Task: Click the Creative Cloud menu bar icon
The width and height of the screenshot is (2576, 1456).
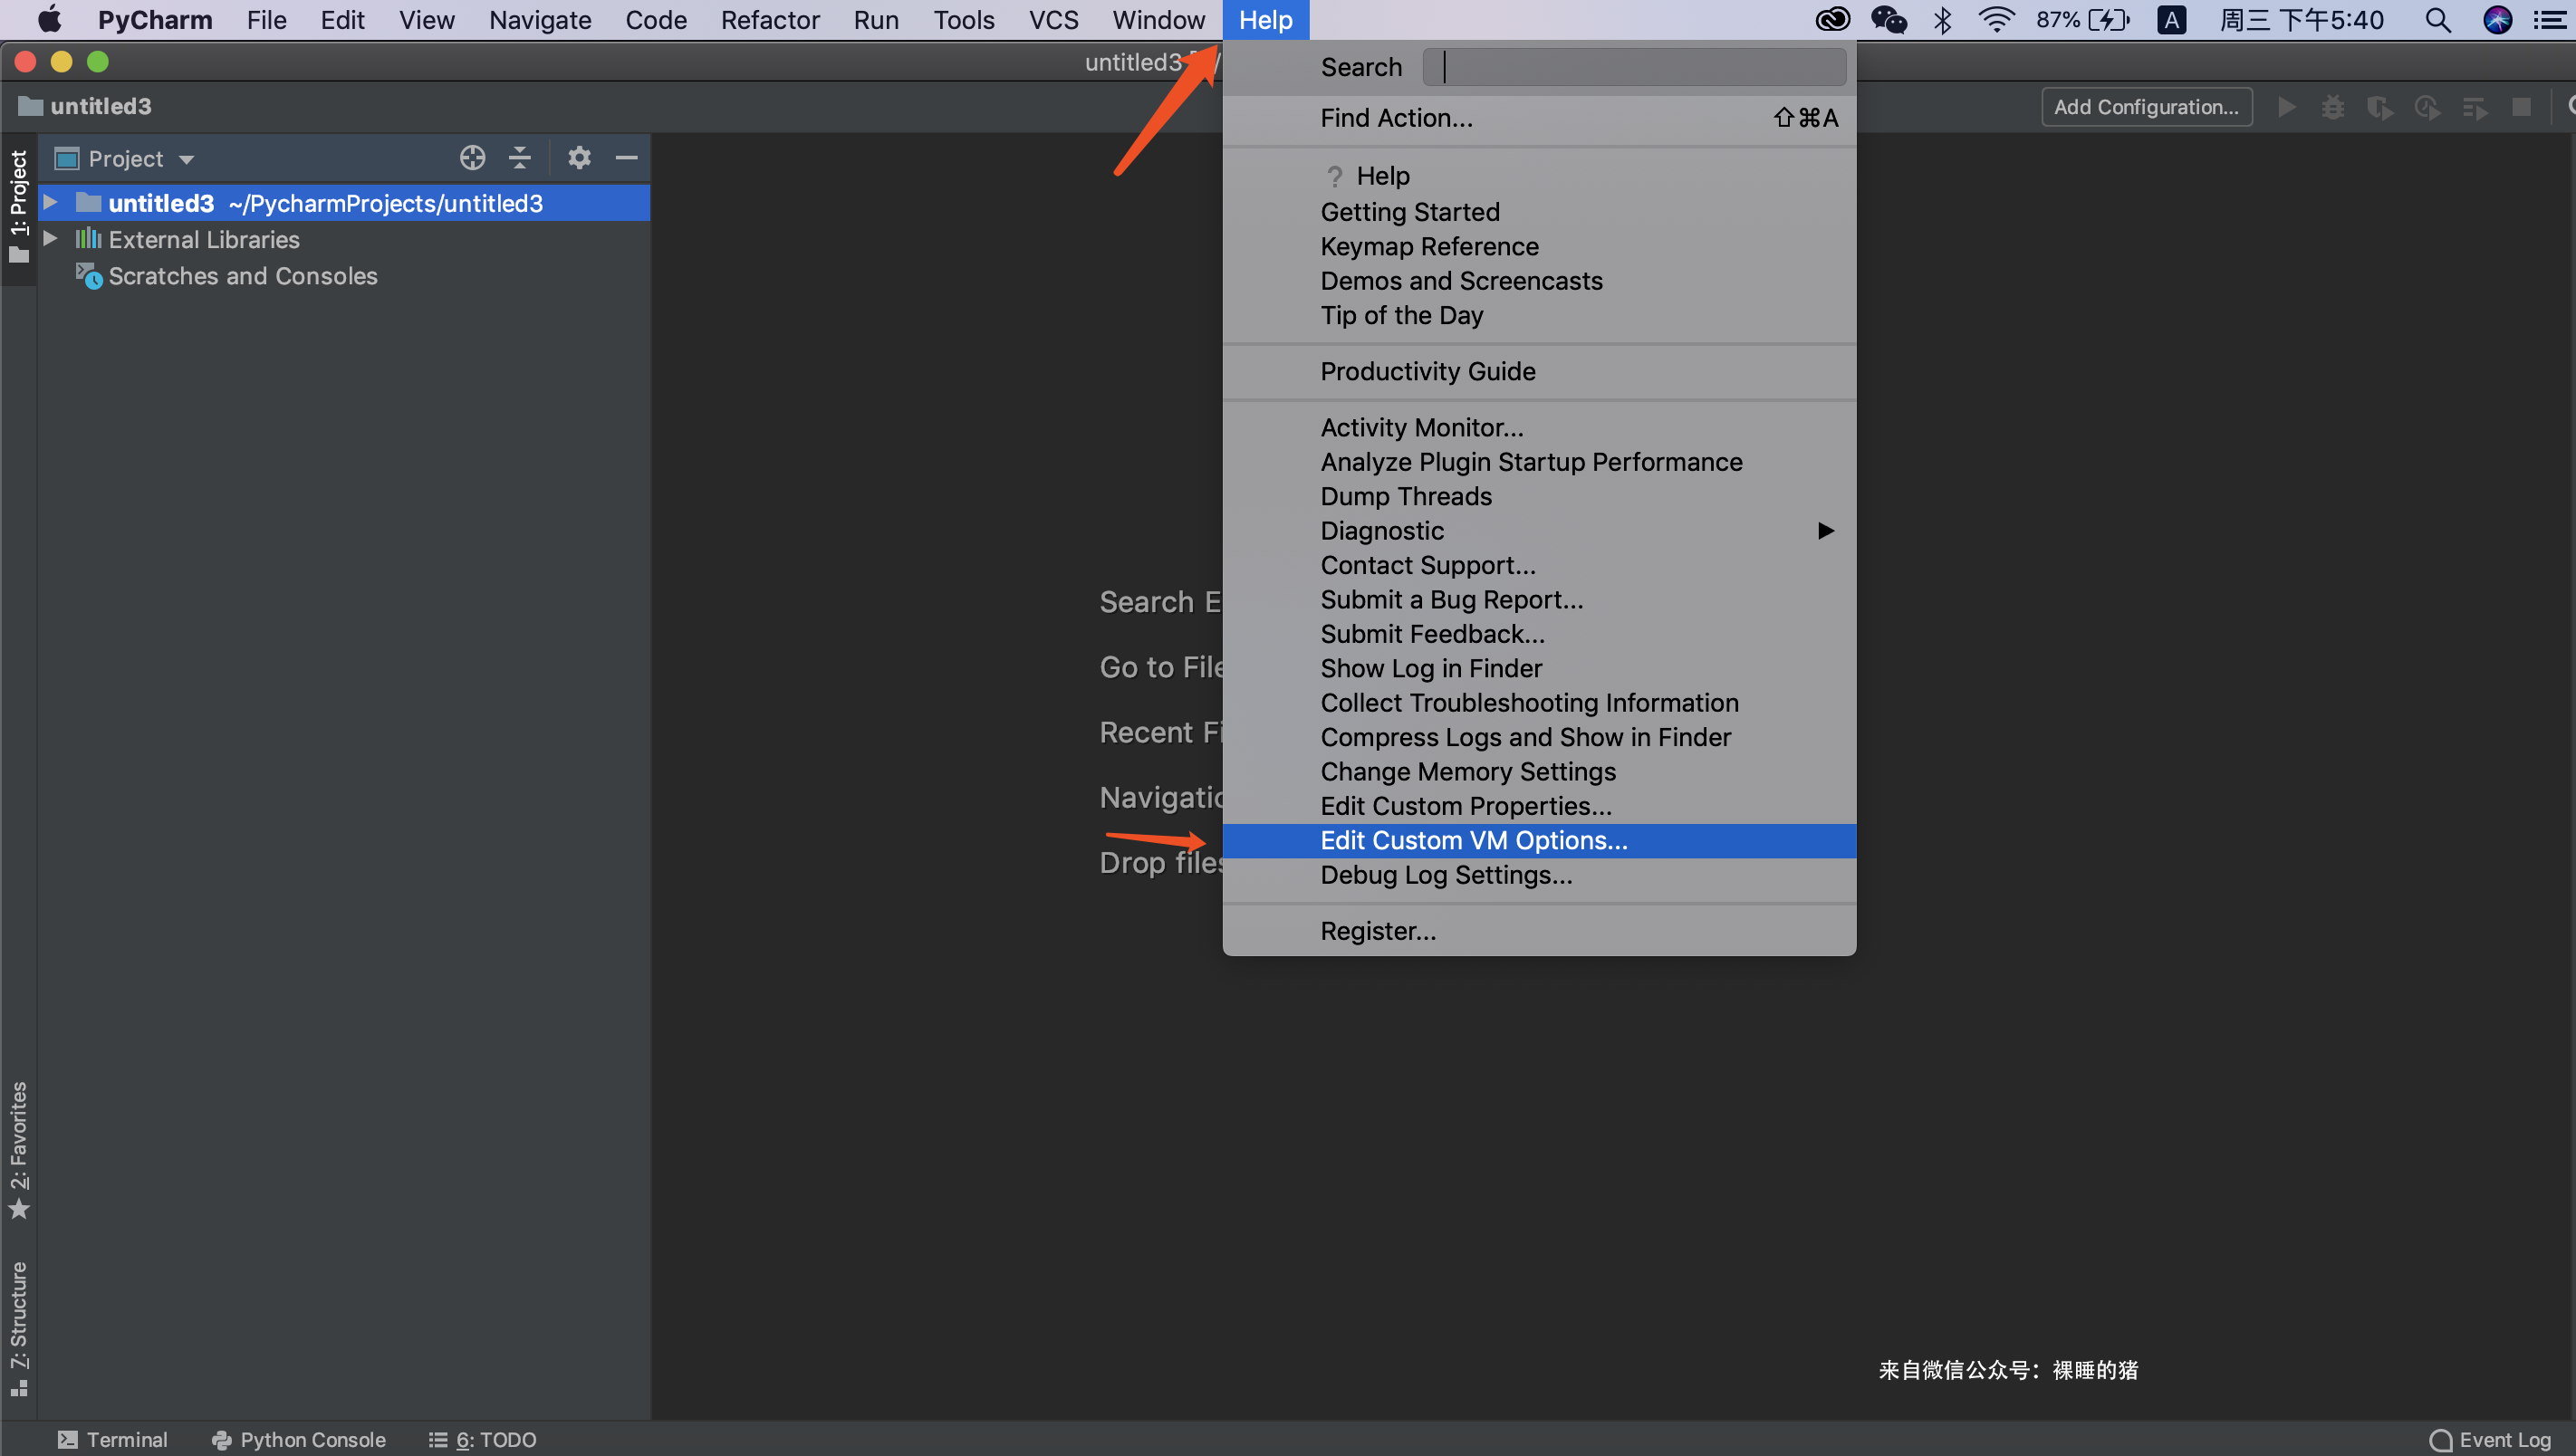Action: pyautogui.click(x=1832, y=20)
